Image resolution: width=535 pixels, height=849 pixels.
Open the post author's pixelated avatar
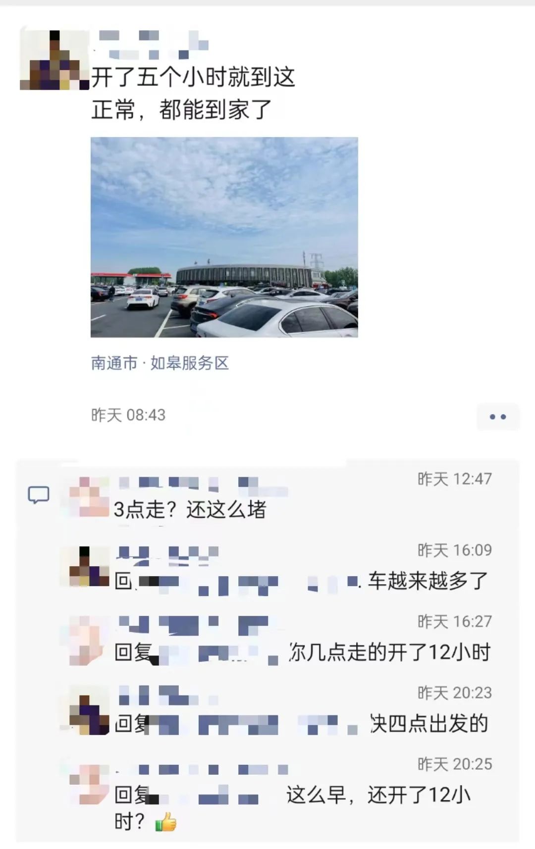(54, 60)
